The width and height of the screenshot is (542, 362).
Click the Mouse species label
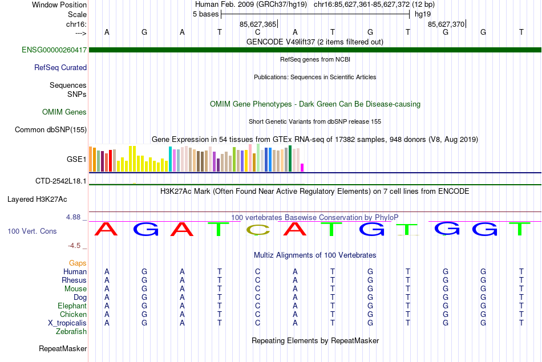[75, 289]
